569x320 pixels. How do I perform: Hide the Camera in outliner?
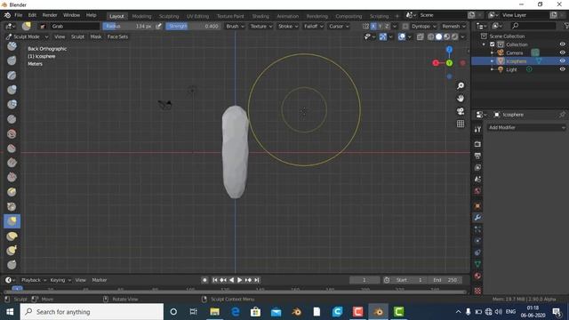click(x=562, y=52)
